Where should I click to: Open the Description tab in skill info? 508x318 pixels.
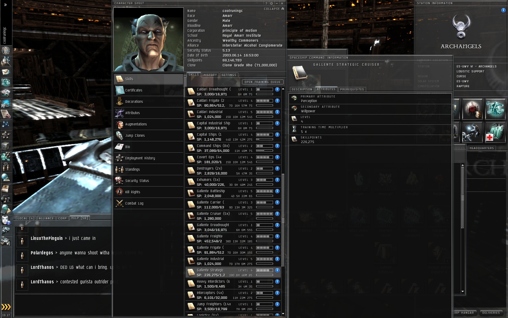click(x=302, y=89)
